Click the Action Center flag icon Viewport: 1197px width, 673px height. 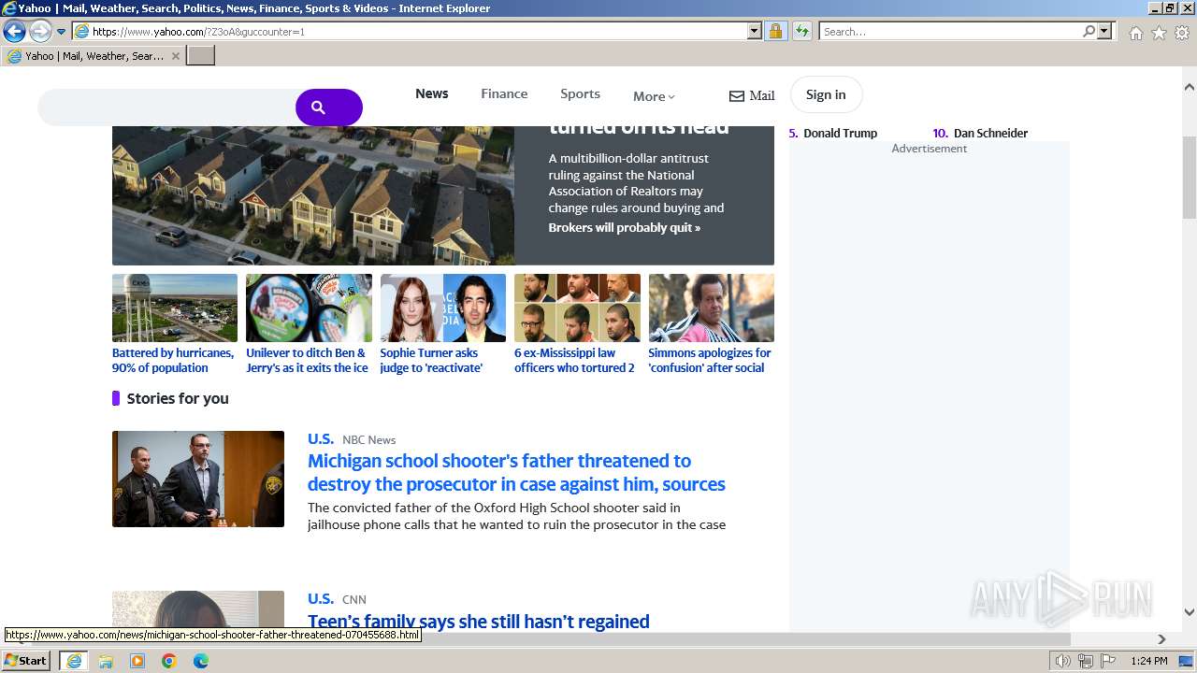pyautogui.click(x=1108, y=661)
